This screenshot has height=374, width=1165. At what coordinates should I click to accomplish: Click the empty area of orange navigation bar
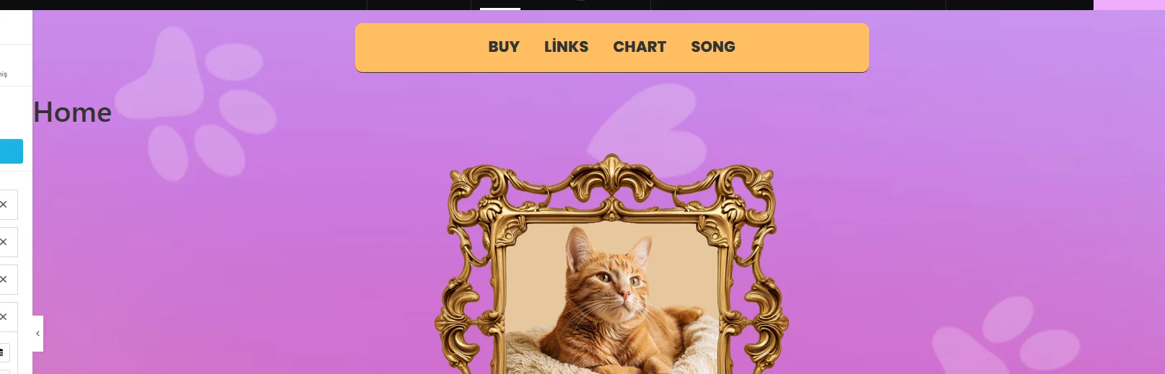(x=801, y=48)
